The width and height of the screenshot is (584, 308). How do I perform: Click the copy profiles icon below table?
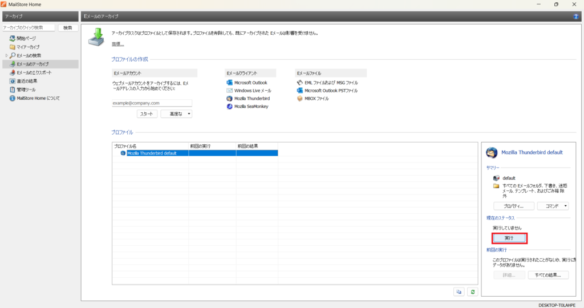(x=459, y=292)
